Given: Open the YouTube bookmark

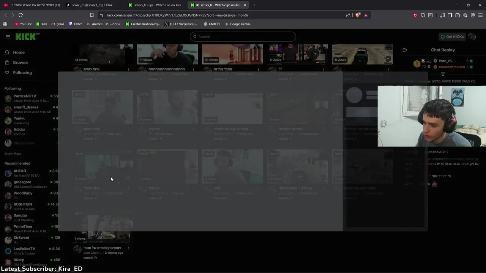Looking at the screenshot, I should [23, 24].
